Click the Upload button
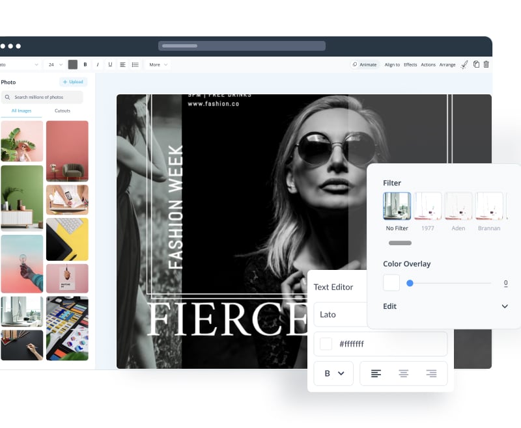This screenshot has height=428, width=521. click(73, 82)
